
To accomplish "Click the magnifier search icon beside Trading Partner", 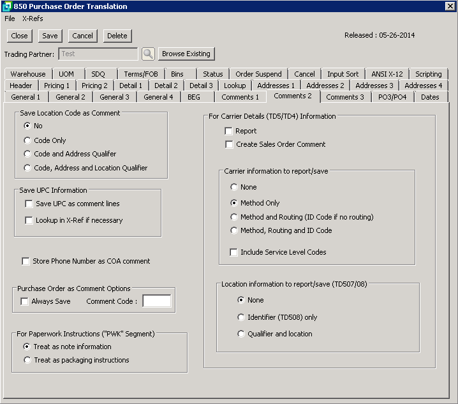I will click(x=148, y=54).
